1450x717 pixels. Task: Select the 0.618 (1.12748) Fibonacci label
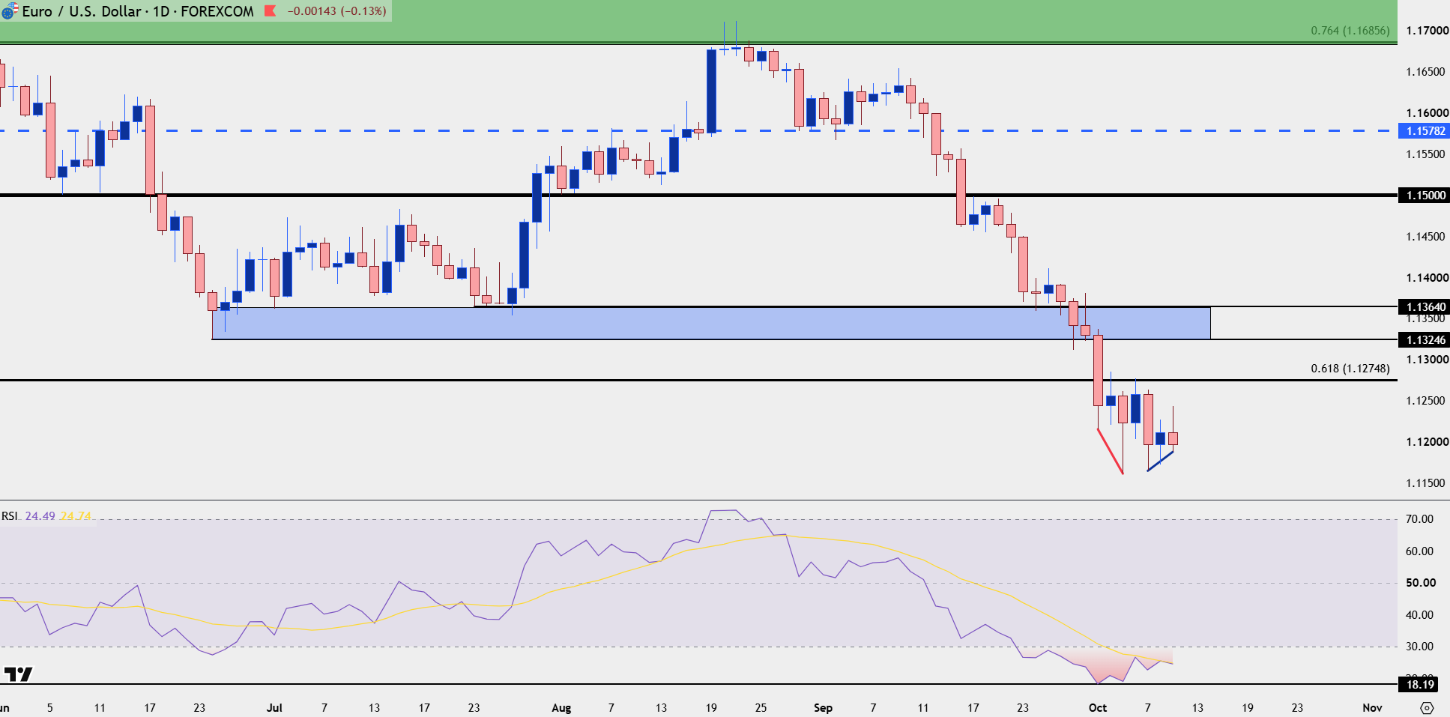(x=1350, y=369)
